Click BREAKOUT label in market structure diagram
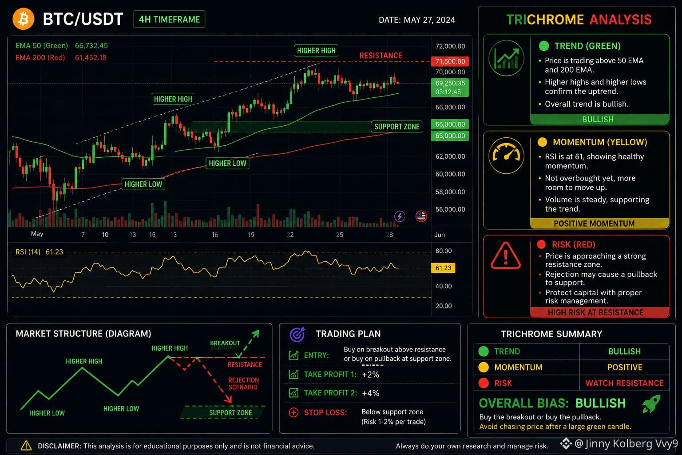 tap(225, 343)
